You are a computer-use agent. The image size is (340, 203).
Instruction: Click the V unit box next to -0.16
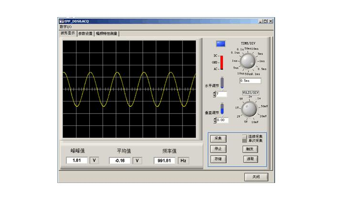click(x=137, y=161)
